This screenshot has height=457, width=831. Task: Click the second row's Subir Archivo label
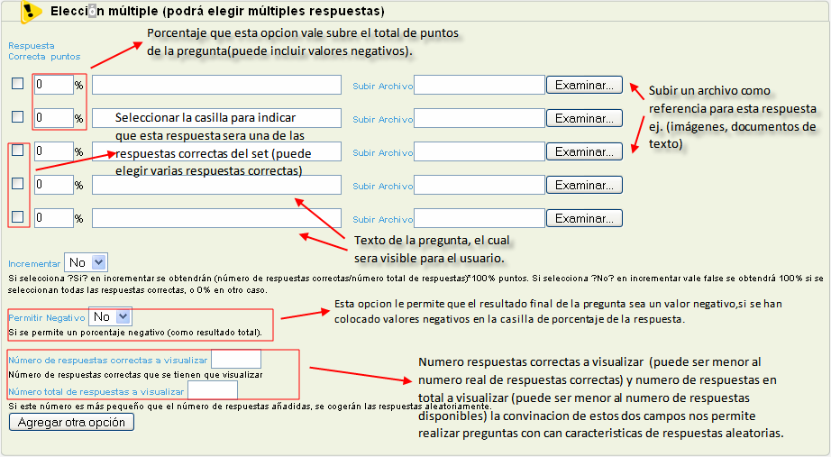click(x=383, y=119)
